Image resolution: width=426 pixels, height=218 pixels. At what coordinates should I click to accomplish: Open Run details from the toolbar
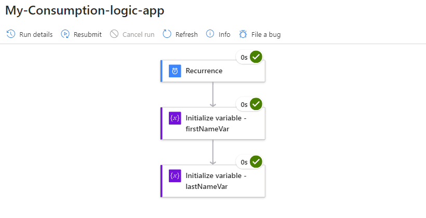[36, 35]
